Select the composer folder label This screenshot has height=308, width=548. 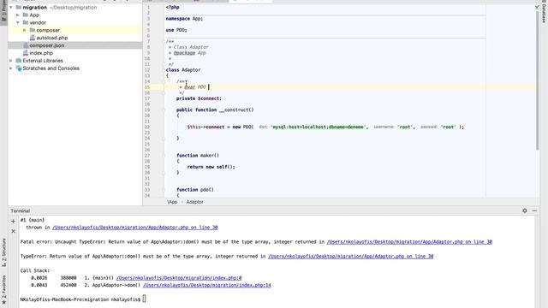pyautogui.click(x=48, y=31)
